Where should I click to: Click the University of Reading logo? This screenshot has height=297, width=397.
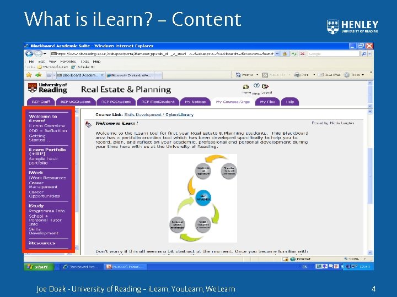pyautogui.click(x=47, y=88)
